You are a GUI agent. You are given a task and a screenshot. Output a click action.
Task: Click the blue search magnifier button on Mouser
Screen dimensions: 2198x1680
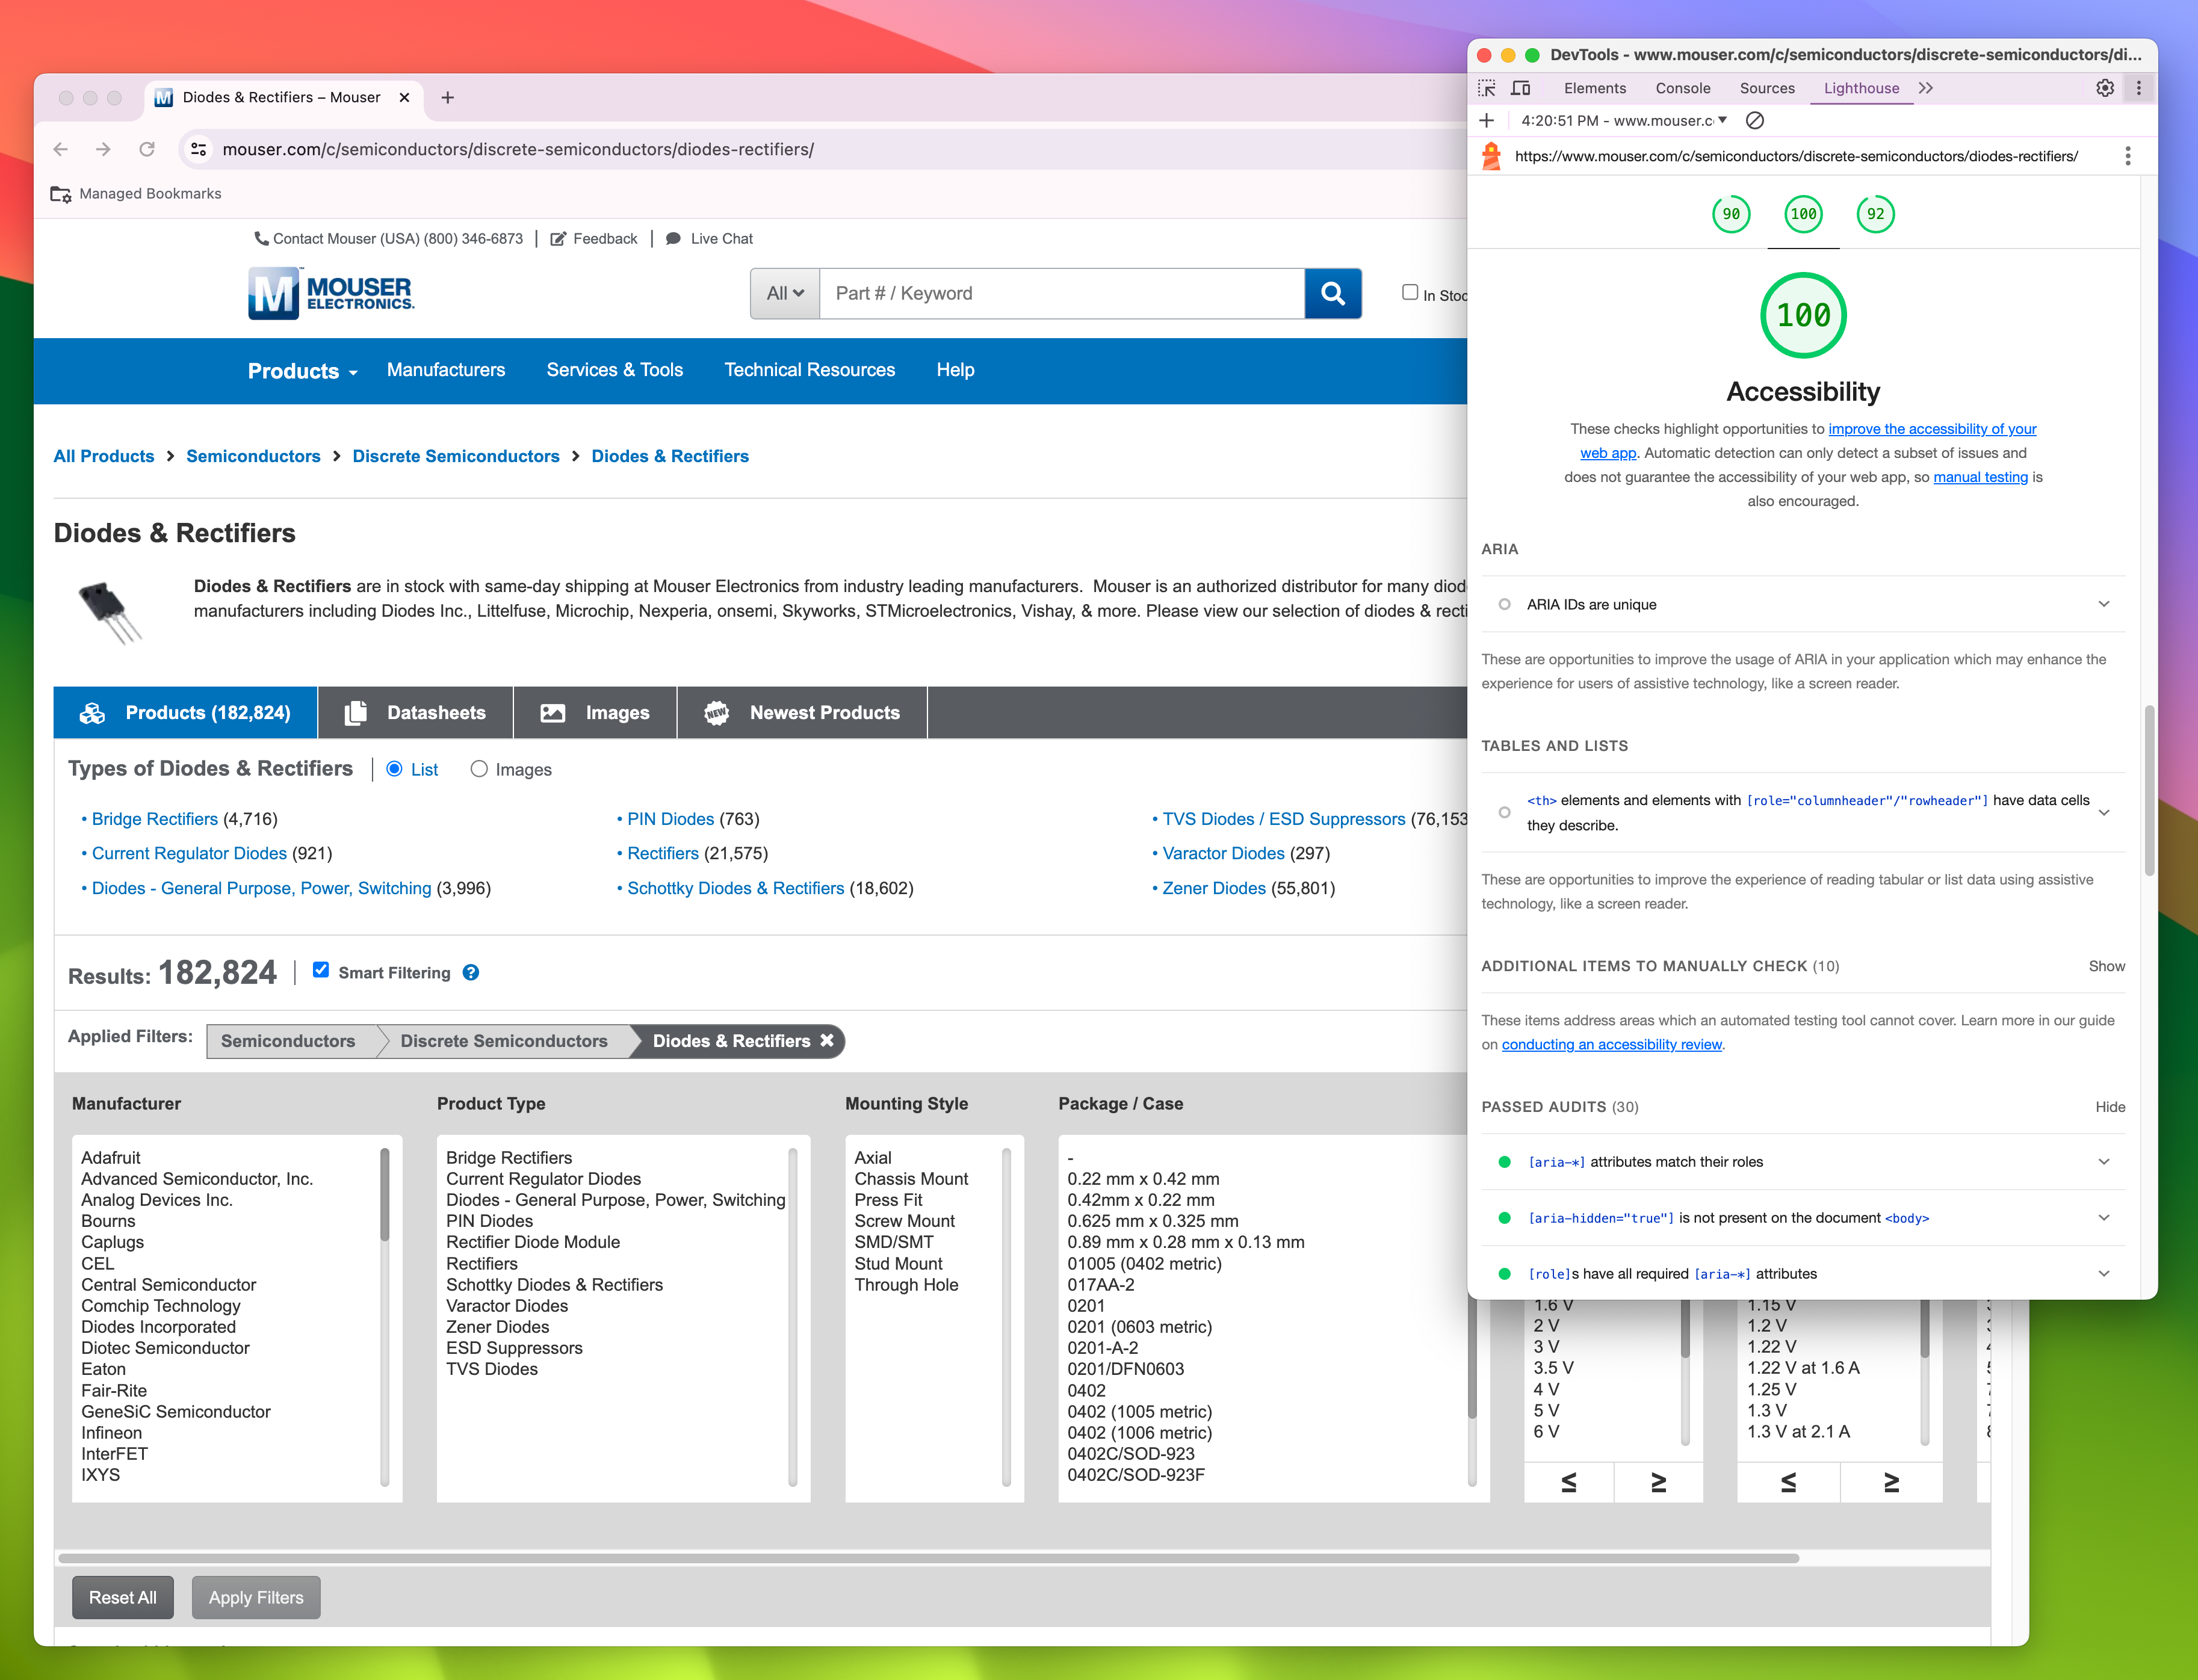coord(1333,293)
